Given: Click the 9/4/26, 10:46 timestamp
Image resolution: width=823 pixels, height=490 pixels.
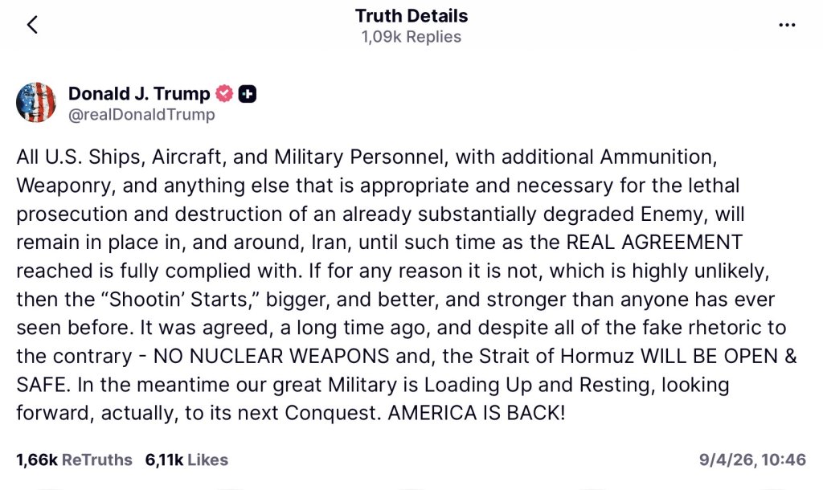Looking at the screenshot, I should 752,460.
